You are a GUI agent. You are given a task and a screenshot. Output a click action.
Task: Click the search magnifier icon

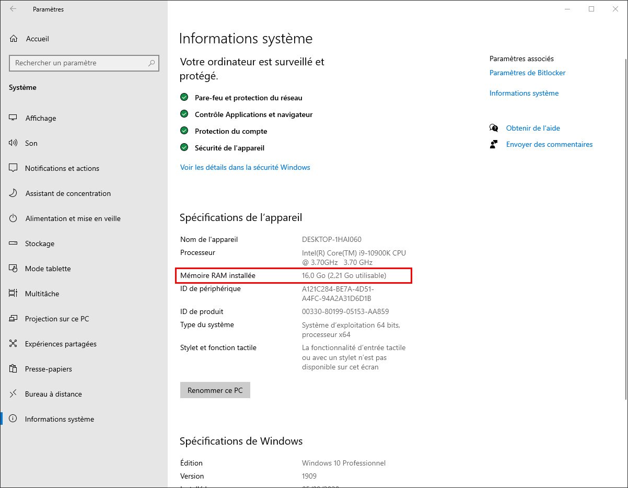tap(152, 63)
